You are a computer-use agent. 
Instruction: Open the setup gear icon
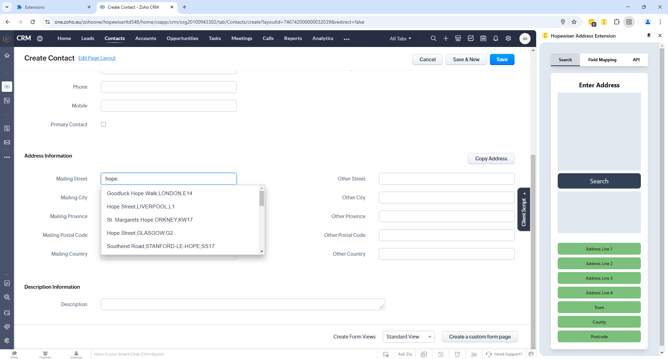pyautogui.click(x=508, y=39)
